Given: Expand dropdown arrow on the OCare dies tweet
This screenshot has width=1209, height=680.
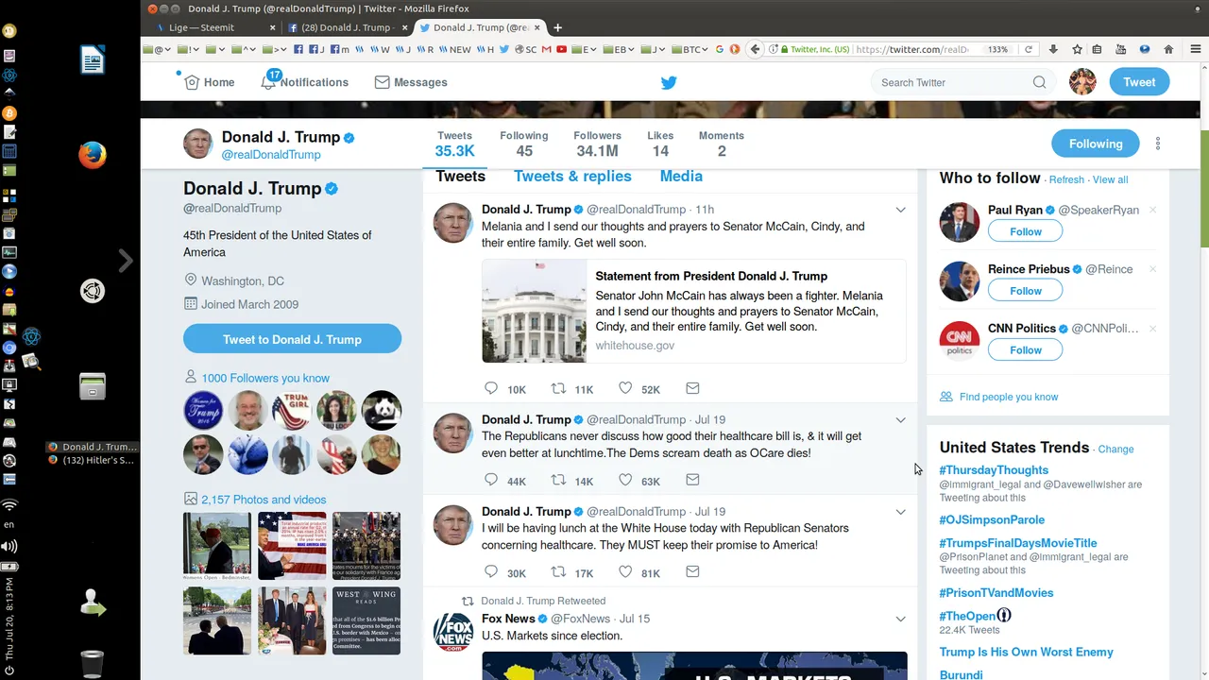Looking at the screenshot, I should (x=900, y=420).
